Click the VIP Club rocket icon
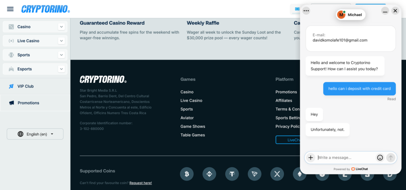Screen dimensions: 406x190 (11, 86)
